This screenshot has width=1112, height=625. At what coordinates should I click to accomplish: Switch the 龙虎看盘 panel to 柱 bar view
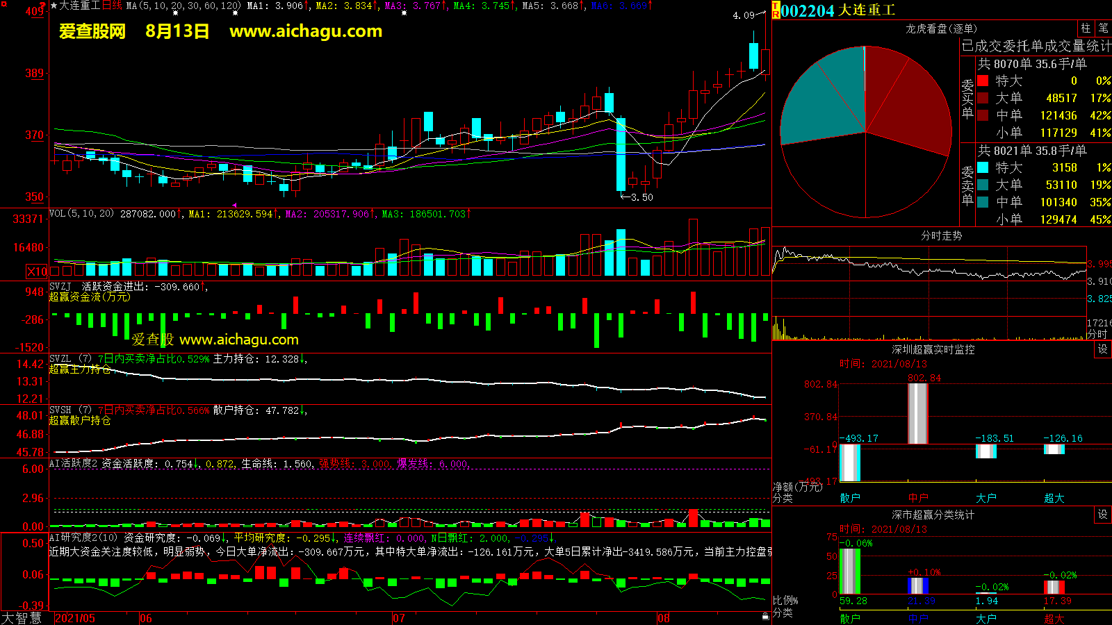[1086, 28]
